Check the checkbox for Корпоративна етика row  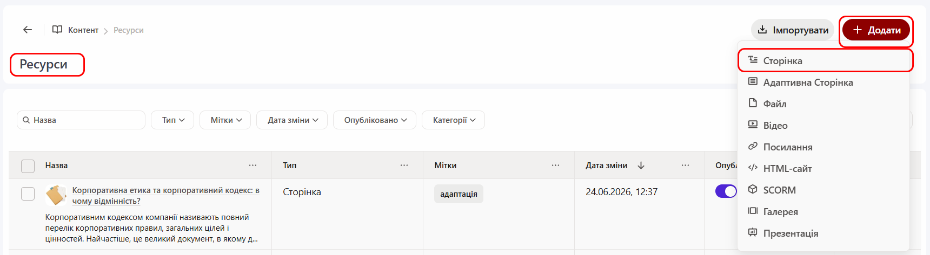point(28,194)
